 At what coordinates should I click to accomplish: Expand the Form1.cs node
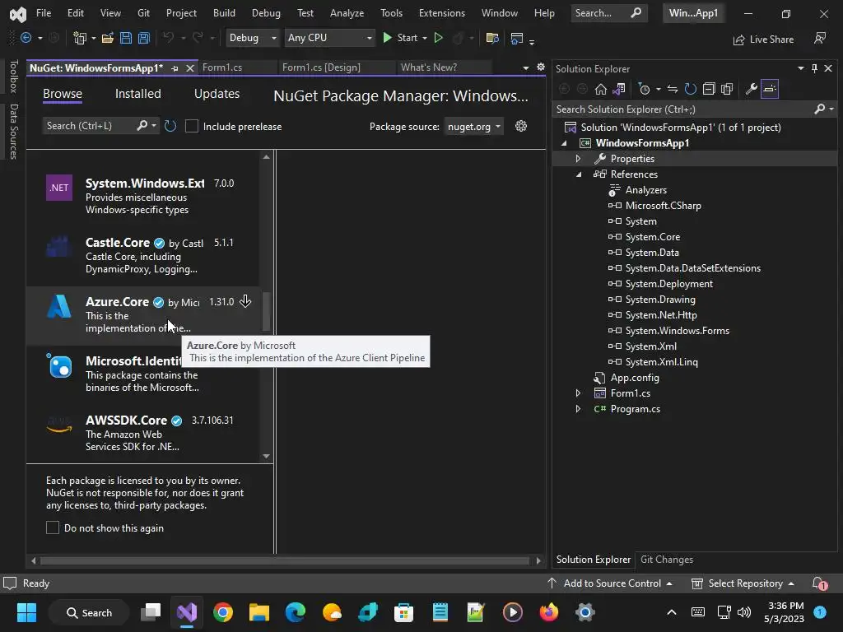click(x=578, y=393)
